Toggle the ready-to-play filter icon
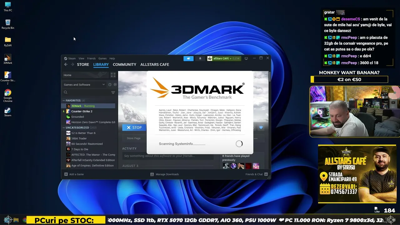This screenshot has width=400, height=225. point(115,85)
